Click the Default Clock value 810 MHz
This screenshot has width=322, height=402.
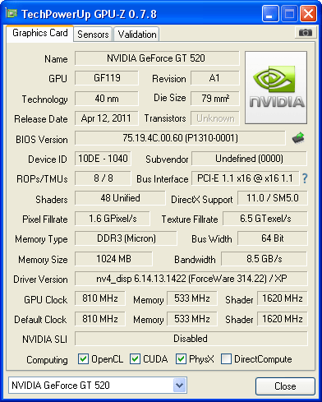[x=100, y=319]
